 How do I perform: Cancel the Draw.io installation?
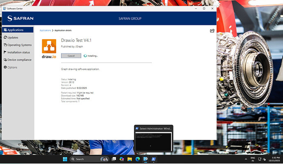coord(71,56)
